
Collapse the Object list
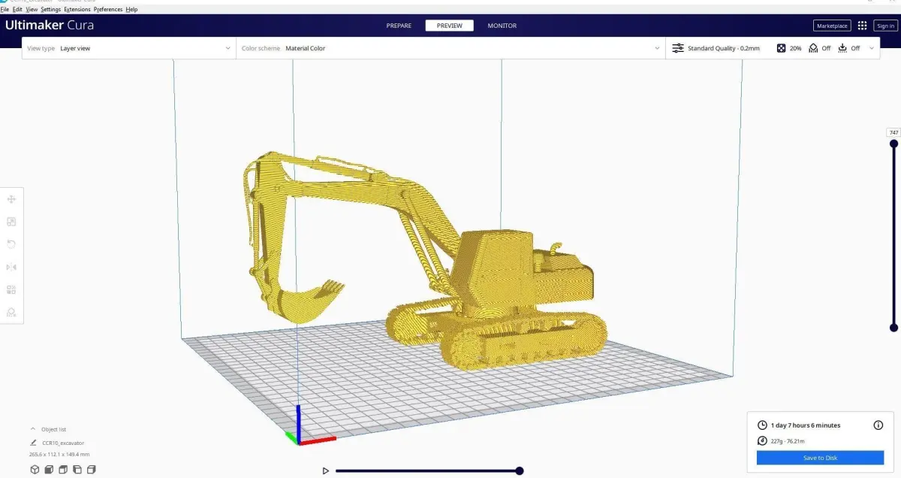click(x=33, y=429)
